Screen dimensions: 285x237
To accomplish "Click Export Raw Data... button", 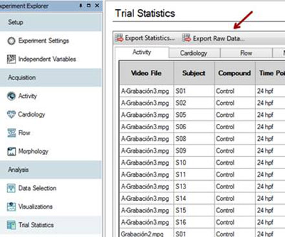I will coord(214,38).
